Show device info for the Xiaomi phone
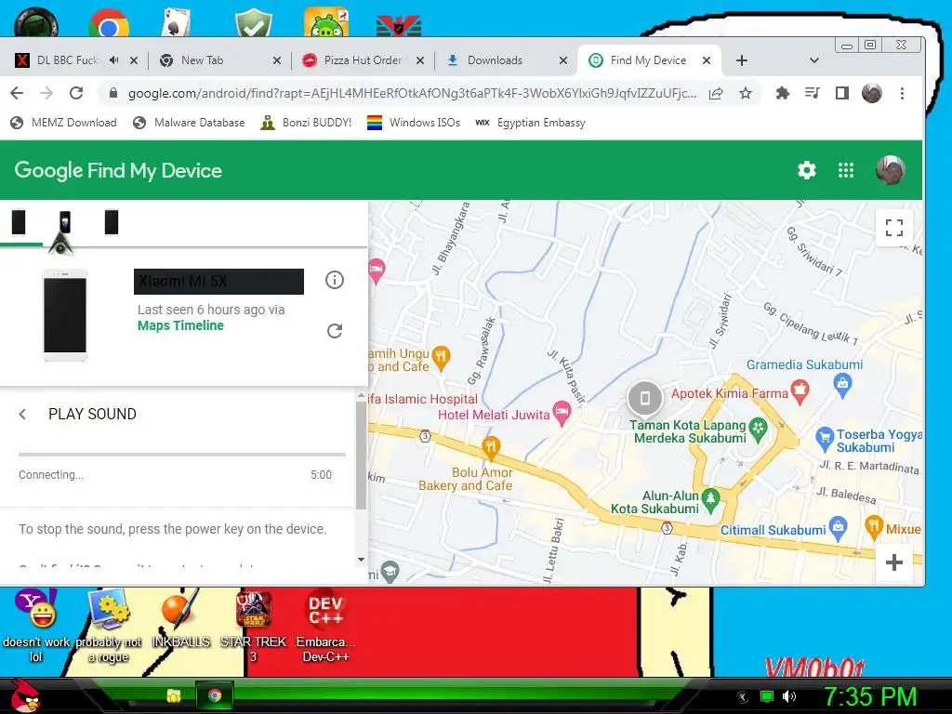 (335, 280)
